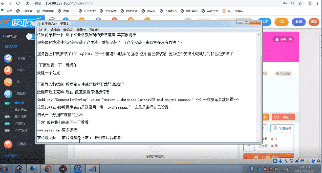
Task: Open the Chrome taskbar icon
Action: pyautogui.click(x=48, y=169)
